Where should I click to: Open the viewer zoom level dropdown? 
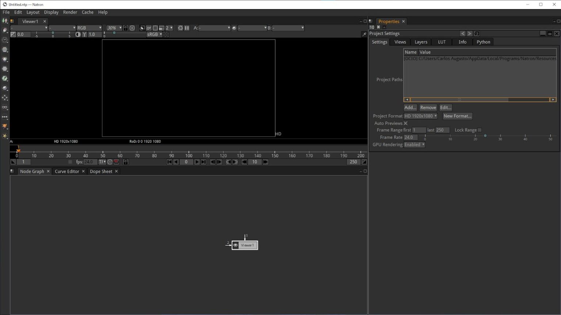[x=114, y=28]
